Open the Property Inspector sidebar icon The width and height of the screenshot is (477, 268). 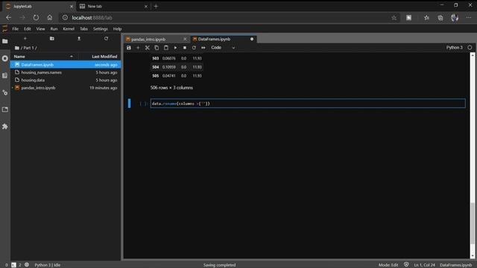point(5,92)
